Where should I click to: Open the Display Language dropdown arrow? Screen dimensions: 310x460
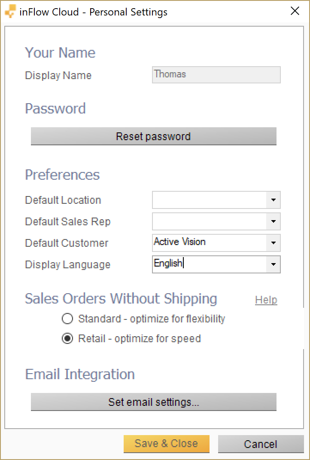click(274, 264)
